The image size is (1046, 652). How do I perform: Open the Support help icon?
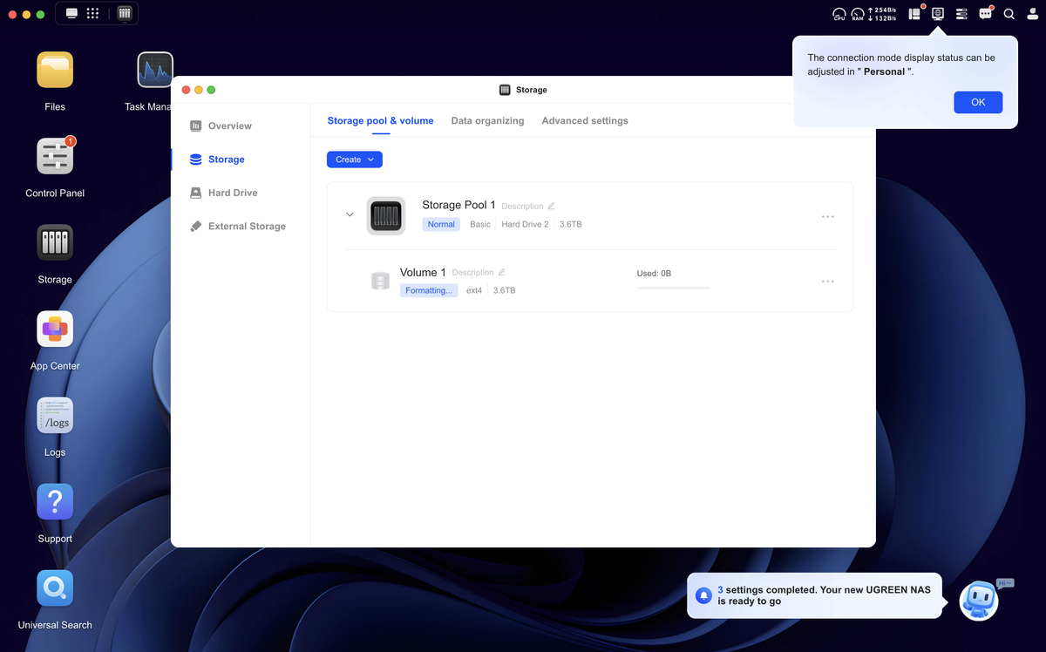(55, 502)
